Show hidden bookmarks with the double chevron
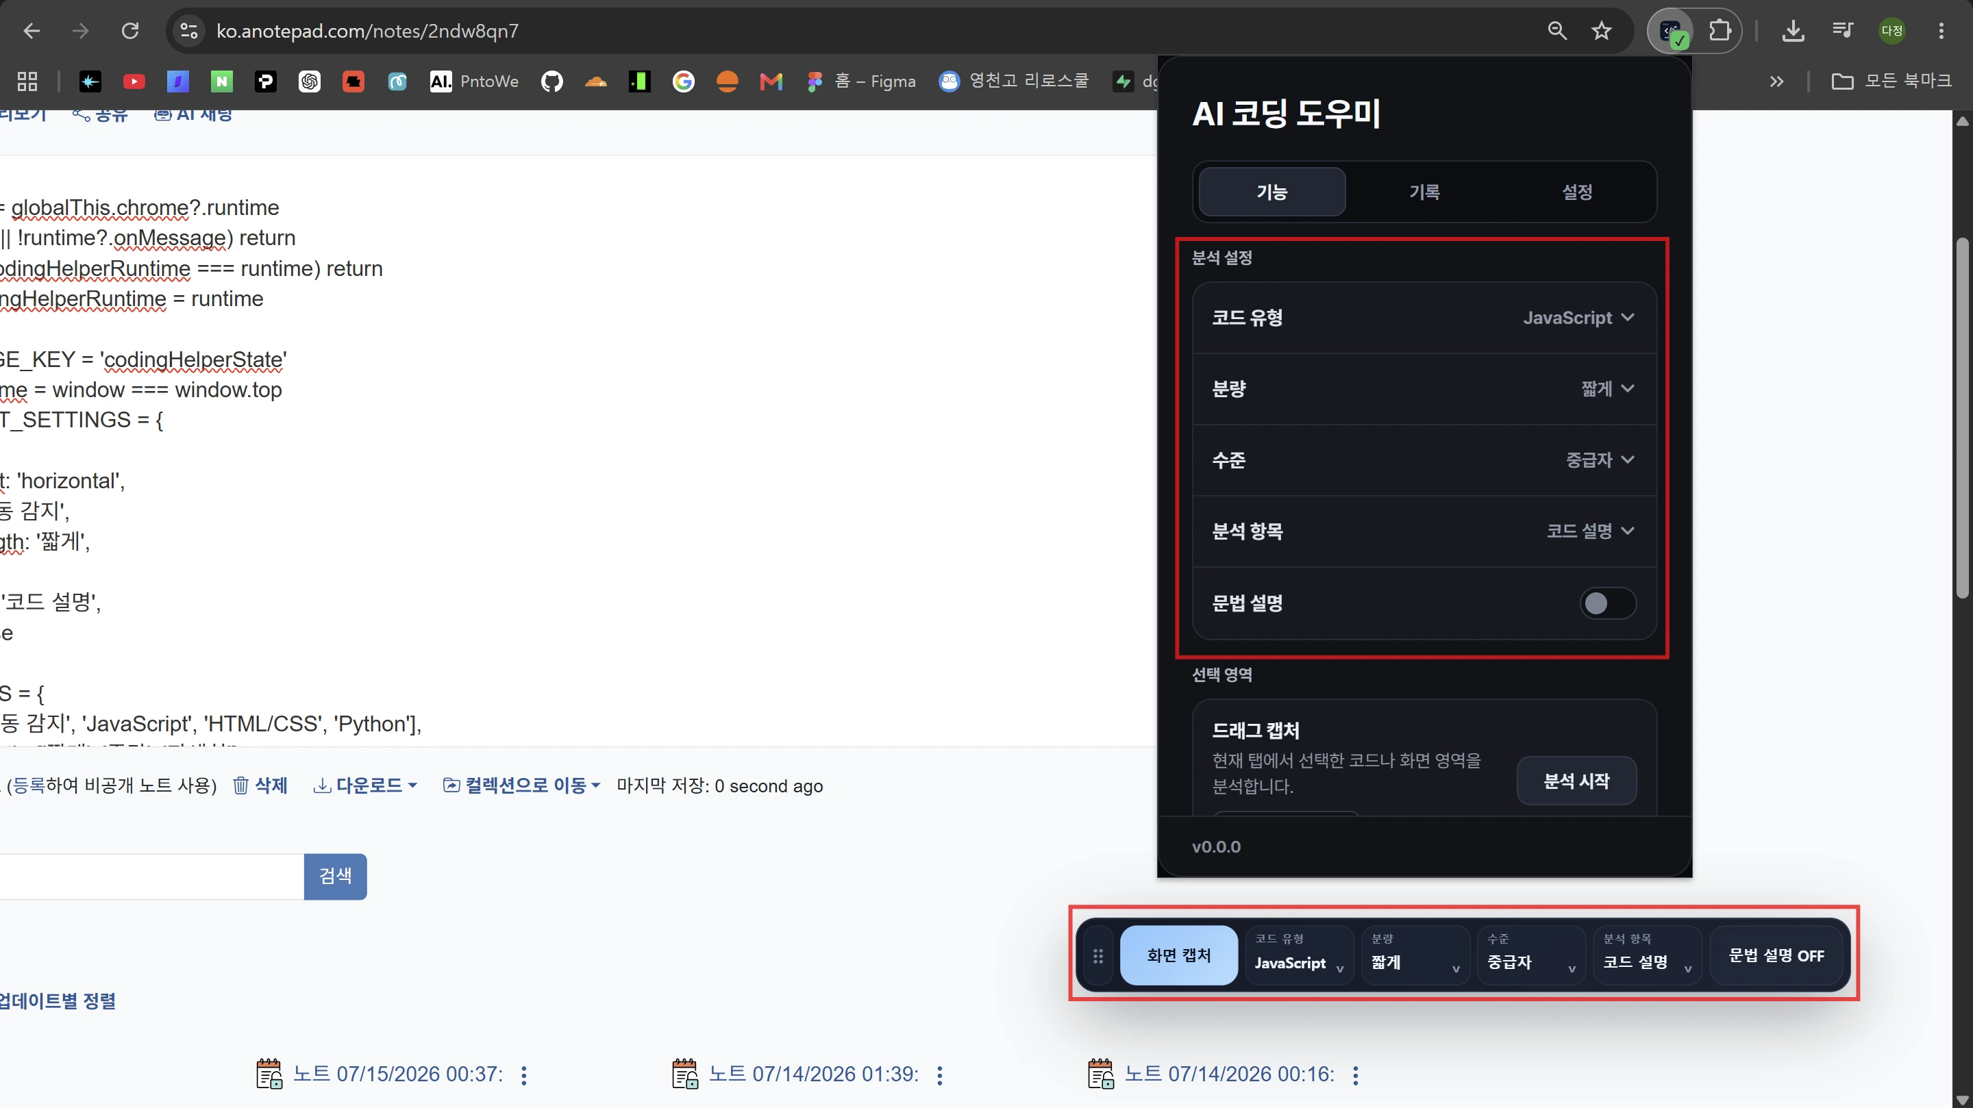 1777,81
